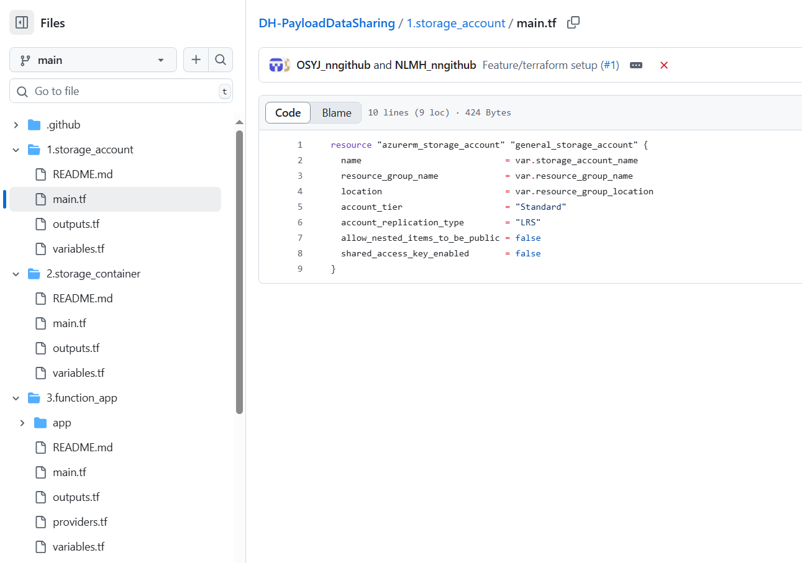Click the "Standard" value in line 5
802x563 pixels.
point(541,207)
